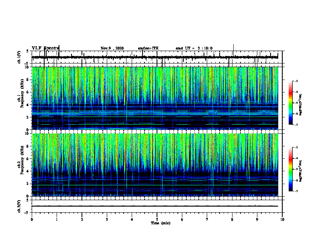
Task: Select the ch.2 color bar log(PSD) unit label
Action: point(300,171)
